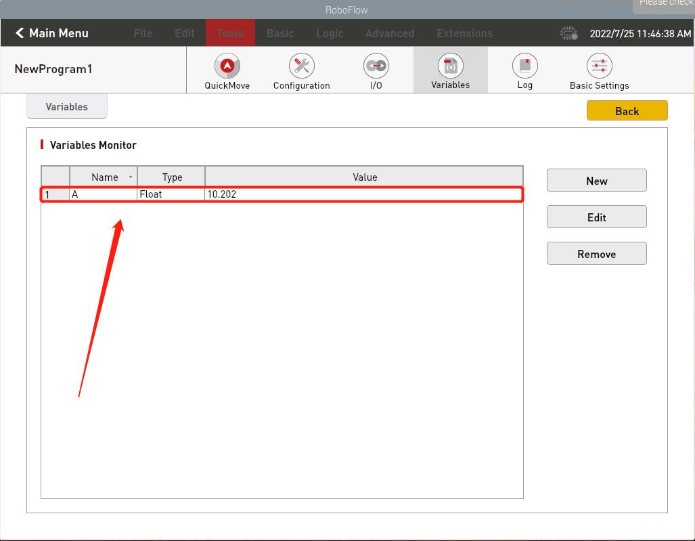Select the Variables toolbar icon
695x541 pixels.
(x=450, y=66)
